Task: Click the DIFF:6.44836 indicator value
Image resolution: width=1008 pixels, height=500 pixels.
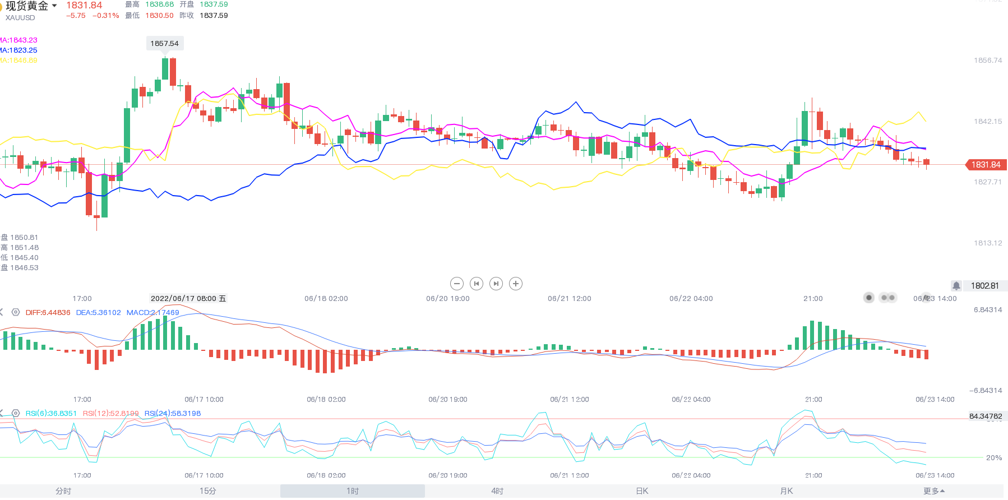Action: 48,313
